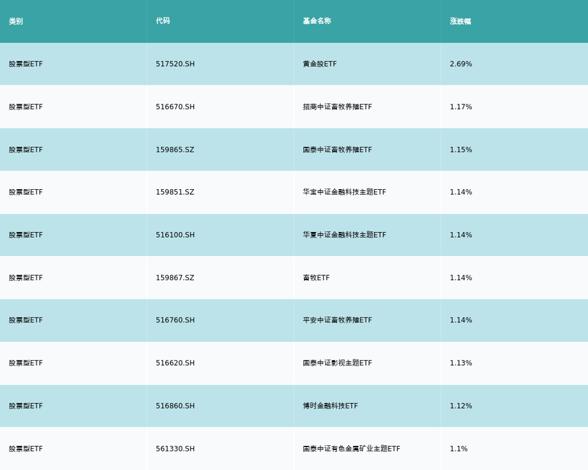Open 华宝中证金融科技主题ETF entry

pos(344,192)
